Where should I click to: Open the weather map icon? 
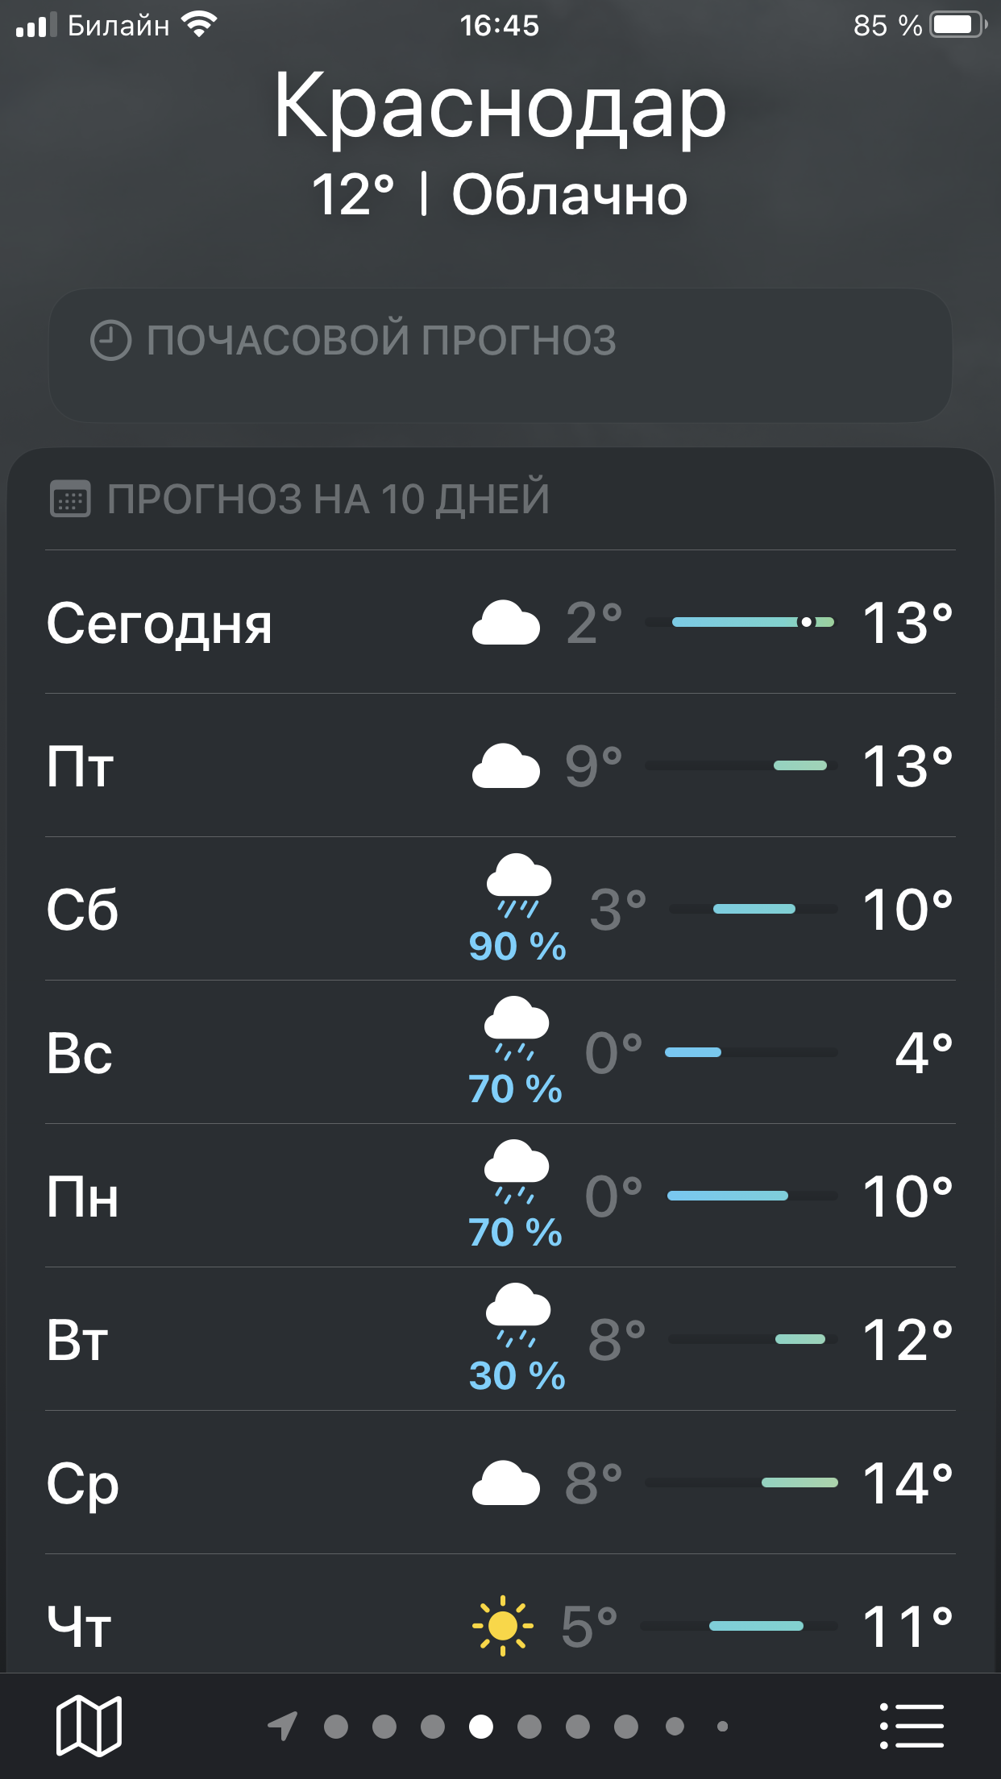tap(89, 1726)
